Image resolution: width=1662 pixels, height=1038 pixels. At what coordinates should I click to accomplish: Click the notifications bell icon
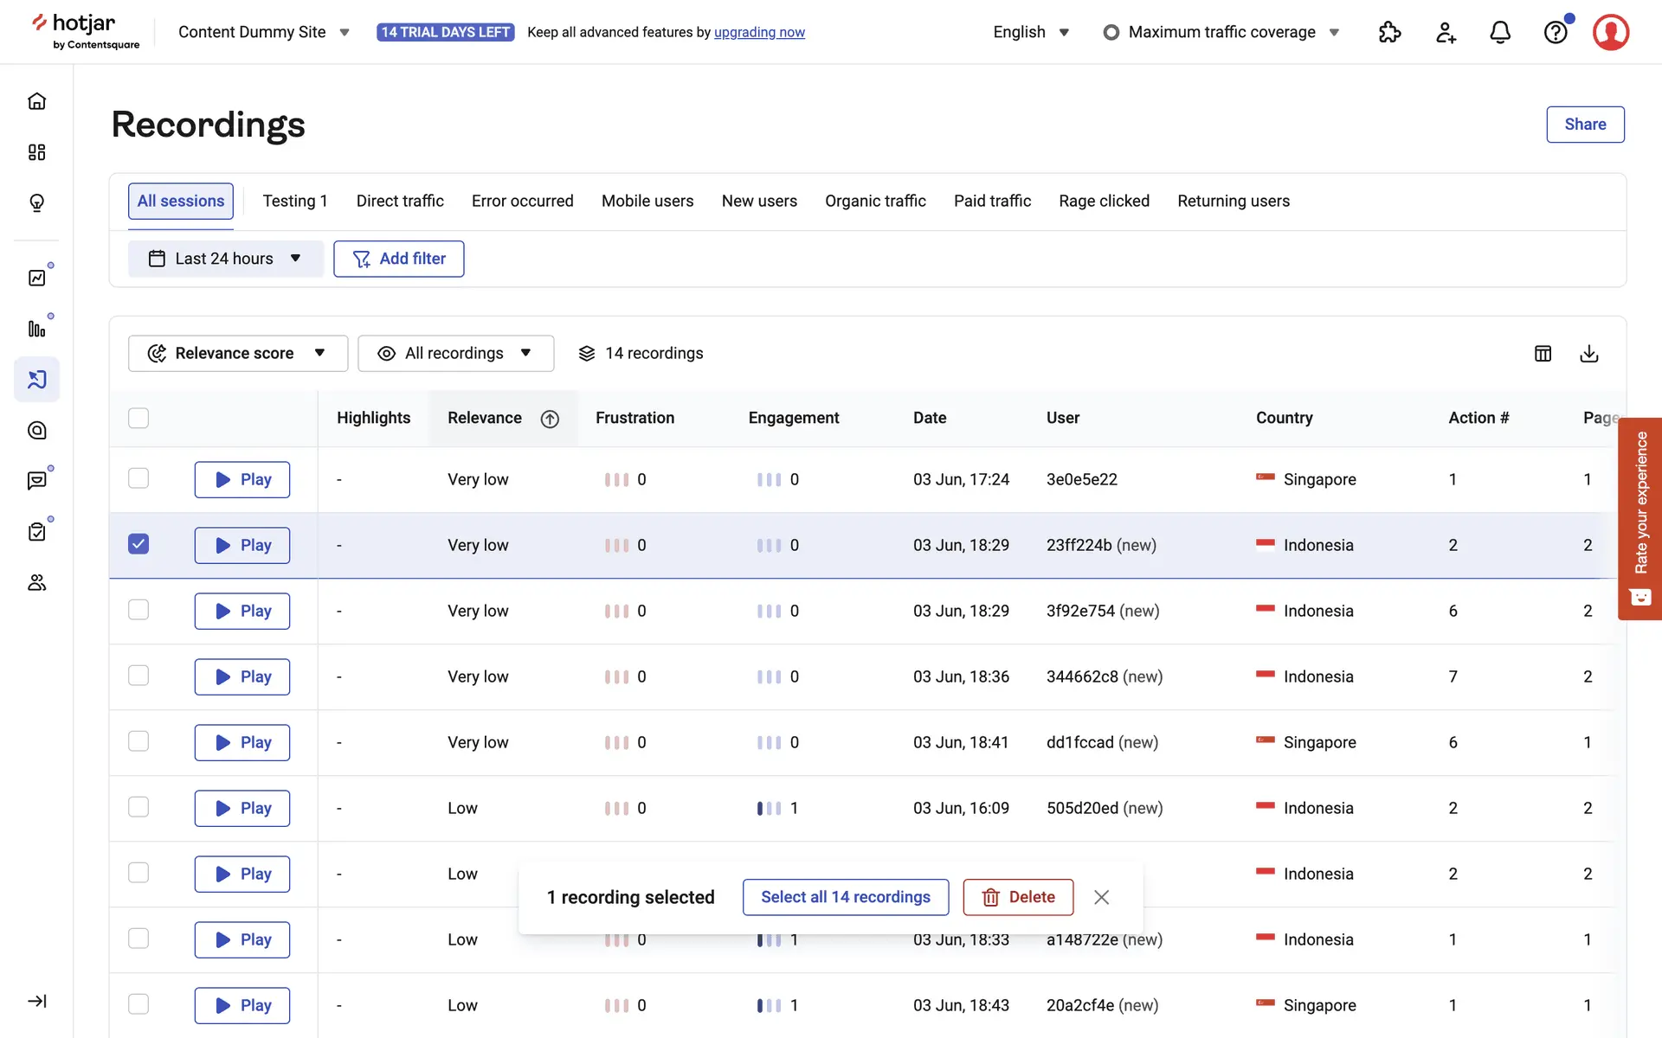1499,33
